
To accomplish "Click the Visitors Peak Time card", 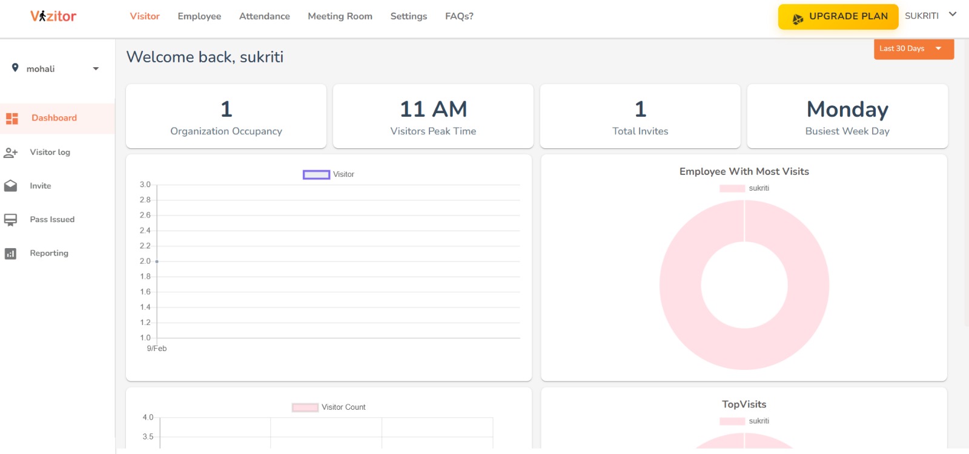I will click(433, 116).
